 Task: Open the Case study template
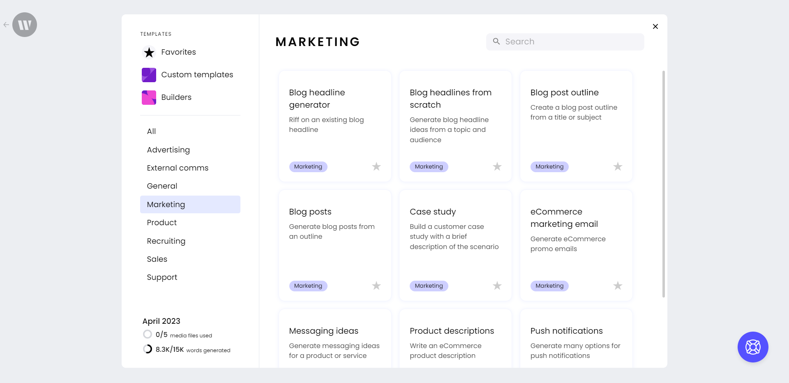455,245
